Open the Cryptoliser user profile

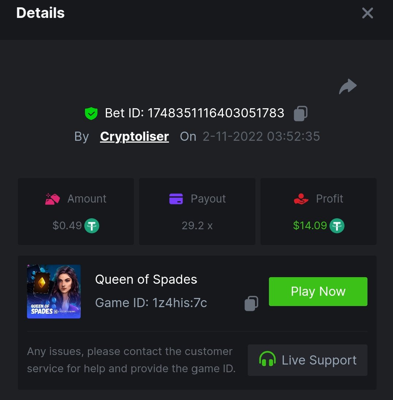134,136
